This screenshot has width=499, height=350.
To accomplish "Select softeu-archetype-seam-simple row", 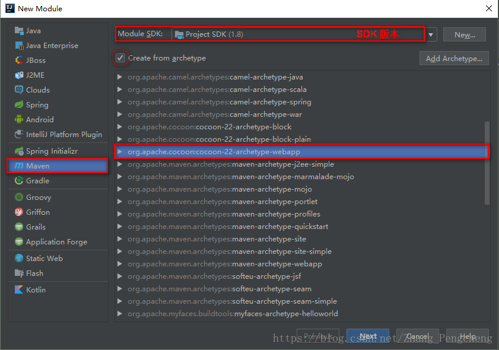I will [x=302, y=301].
